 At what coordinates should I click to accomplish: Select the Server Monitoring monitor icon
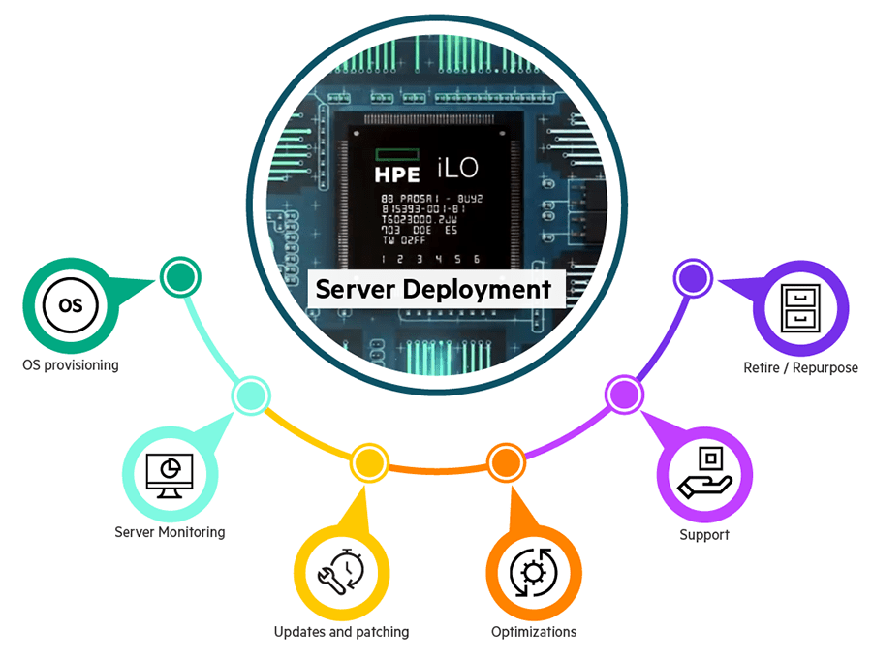coord(170,476)
